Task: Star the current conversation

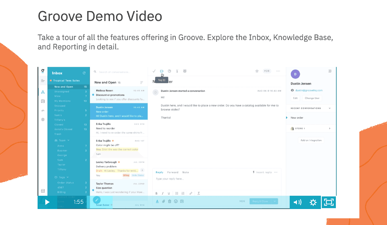Action: pos(257,71)
